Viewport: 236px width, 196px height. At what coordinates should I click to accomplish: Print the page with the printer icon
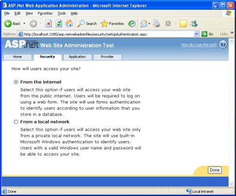157,24
